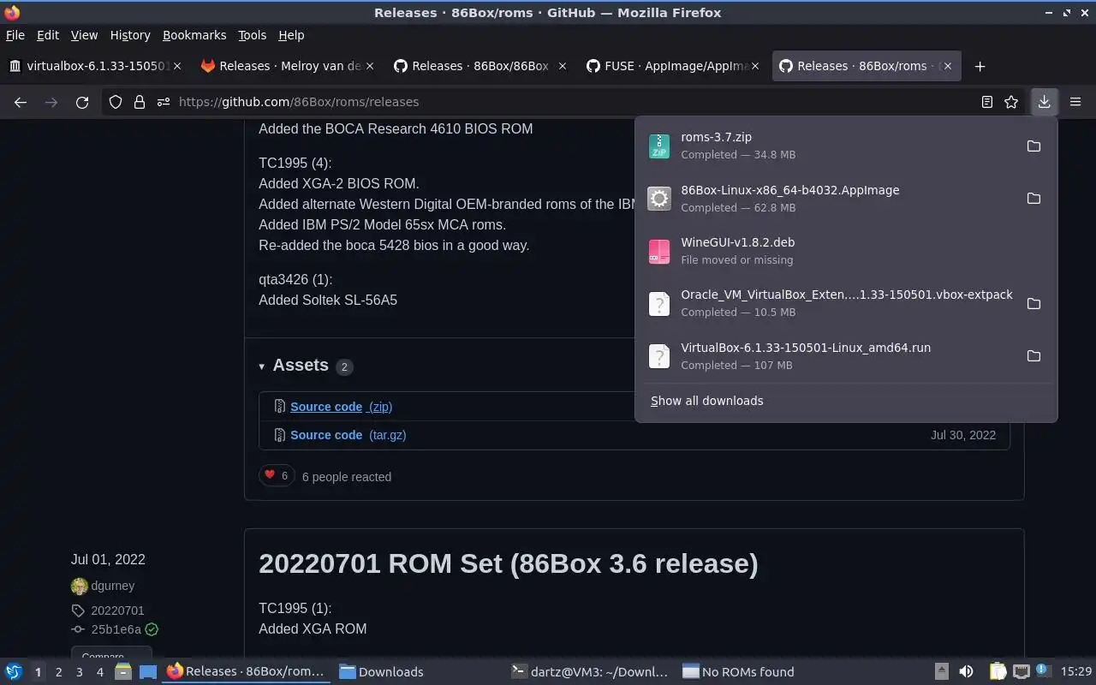Toggle Reader View icon in address bar
The height and width of the screenshot is (685, 1096).
[x=986, y=102]
